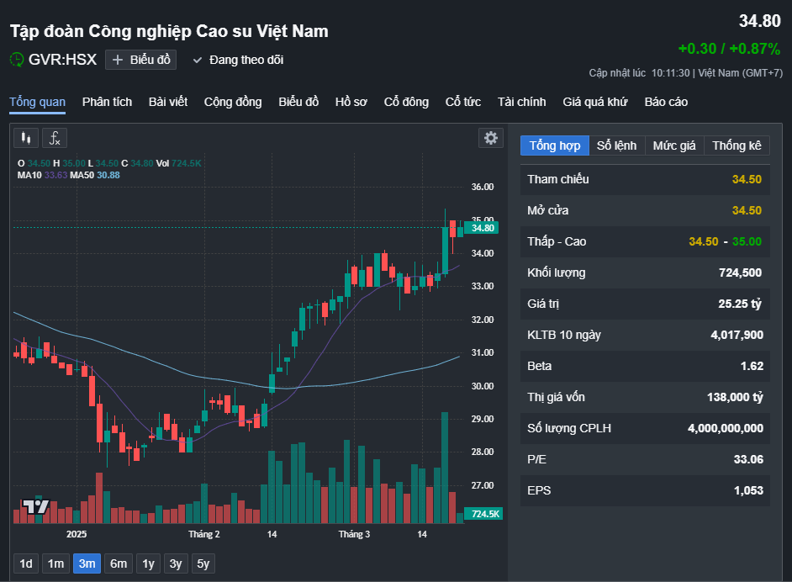Image resolution: width=792 pixels, height=582 pixels.
Task: Set chart range to 5y
Action: point(203,563)
